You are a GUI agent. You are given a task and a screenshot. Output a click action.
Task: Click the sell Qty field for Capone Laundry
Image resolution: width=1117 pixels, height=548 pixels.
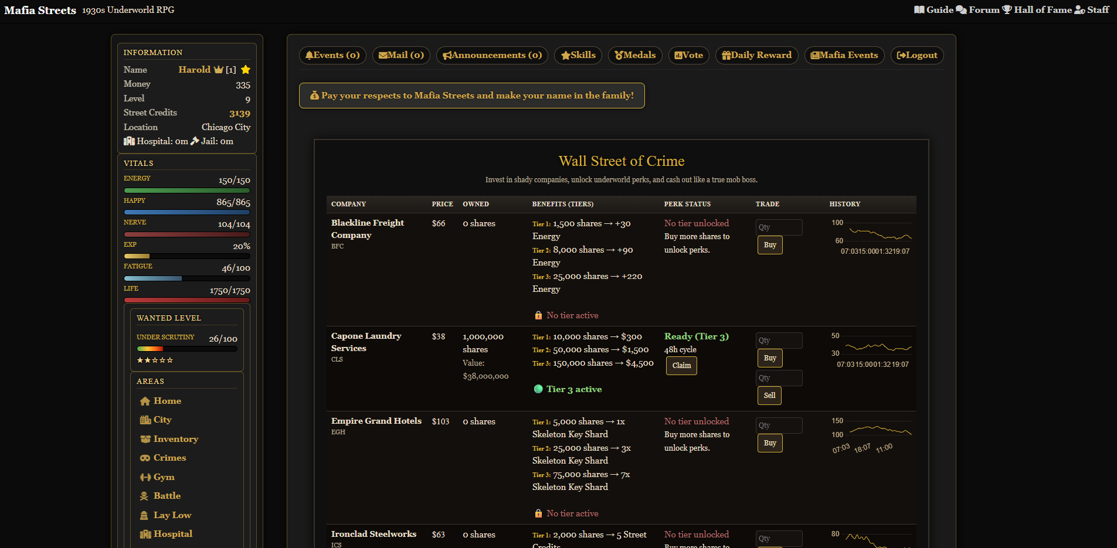tap(779, 378)
